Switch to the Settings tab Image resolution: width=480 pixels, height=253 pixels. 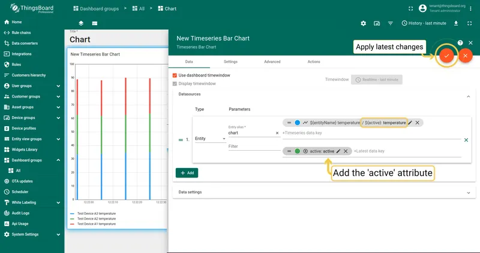(230, 62)
